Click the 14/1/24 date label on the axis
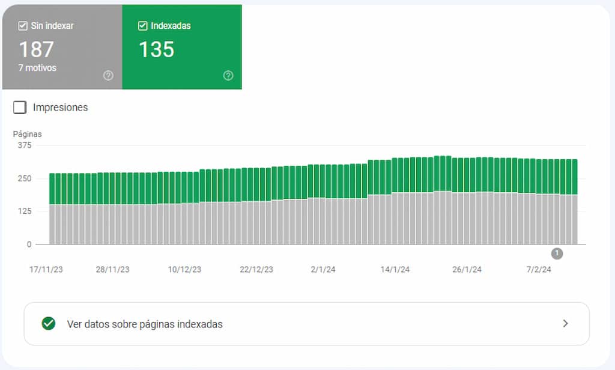This screenshot has height=370, width=615. [396, 269]
